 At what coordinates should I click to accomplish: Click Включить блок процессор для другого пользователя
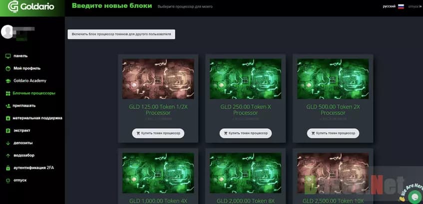(121, 34)
